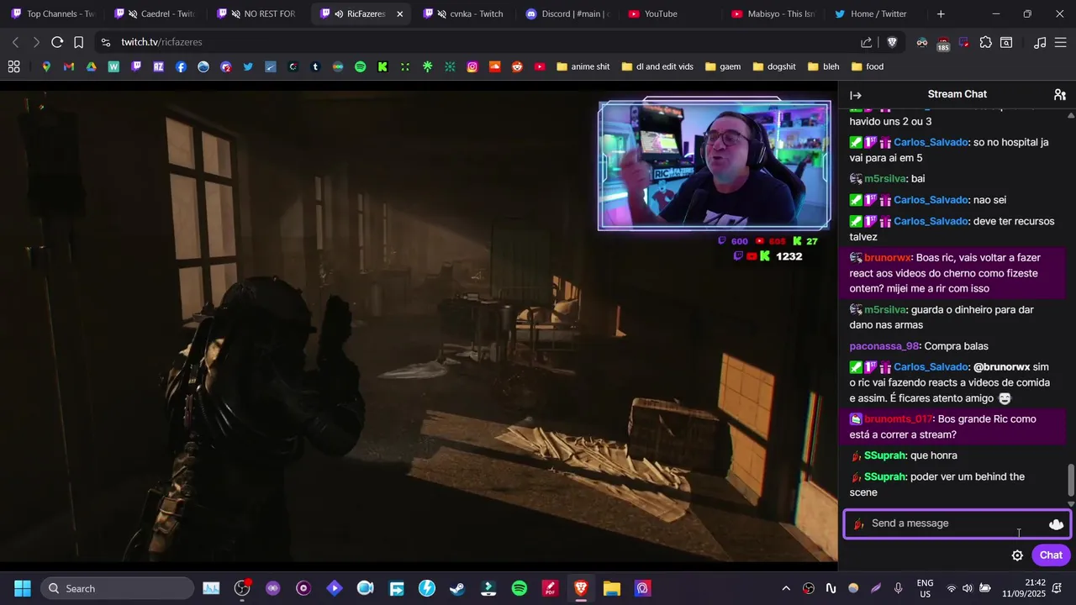The image size is (1076, 605).
Task: Switch to the Mabisyo YouTube tab
Action: pyautogui.click(x=773, y=13)
